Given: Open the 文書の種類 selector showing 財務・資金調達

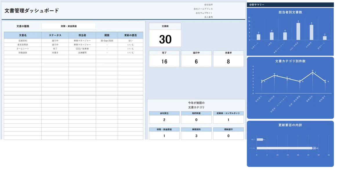Looking at the screenshot, I should click(69, 26).
